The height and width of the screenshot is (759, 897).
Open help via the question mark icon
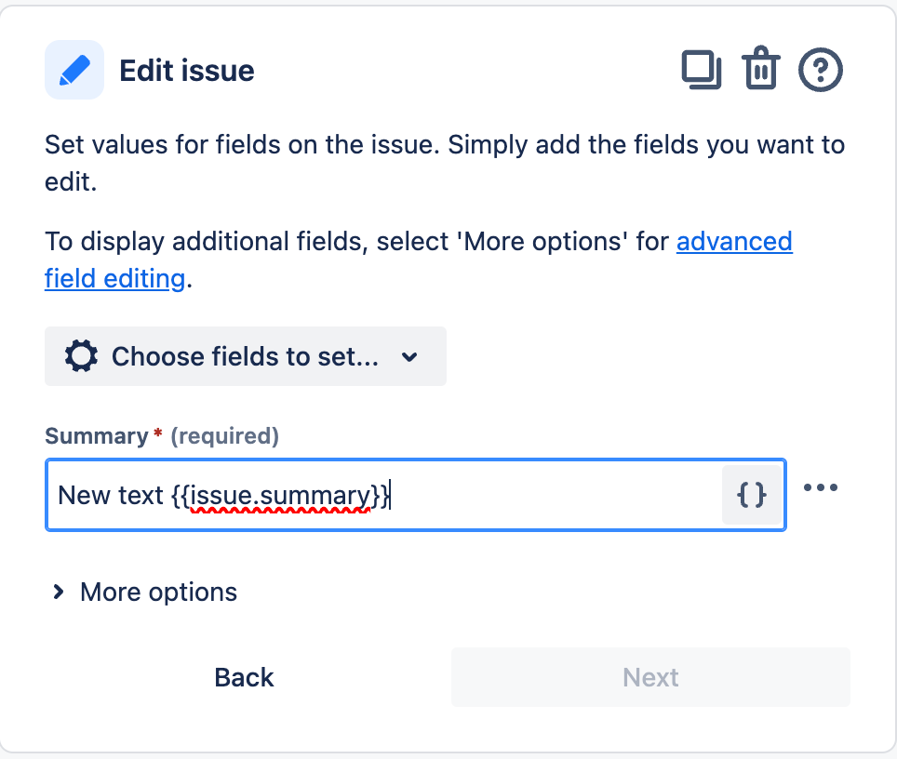(821, 70)
